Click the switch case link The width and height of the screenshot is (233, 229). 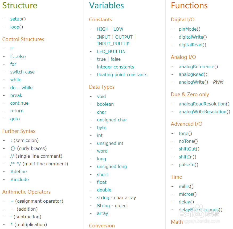click(22, 72)
